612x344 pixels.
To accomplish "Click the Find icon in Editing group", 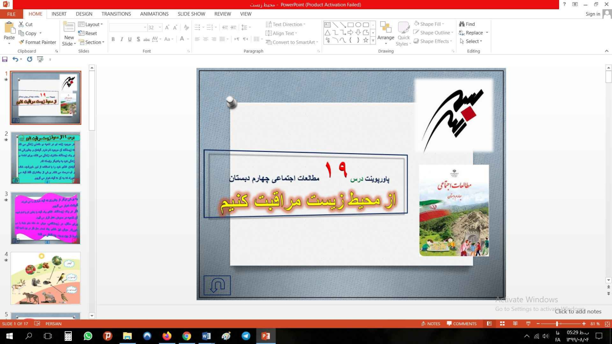I will [467, 24].
